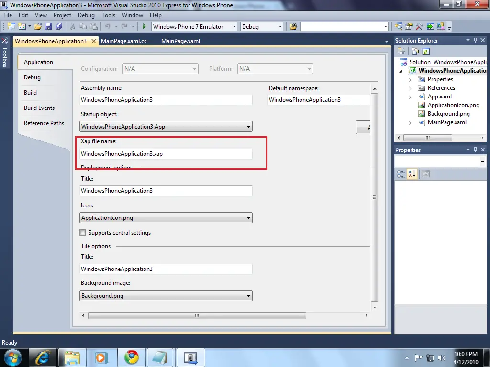Click the Save All toolbar icon
The height and width of the screenshot is (367, 490).
59,27
